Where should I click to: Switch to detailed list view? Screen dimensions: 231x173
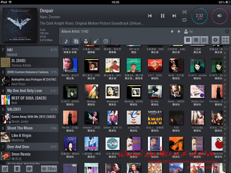pyautogui.click(x=204, y=40)
